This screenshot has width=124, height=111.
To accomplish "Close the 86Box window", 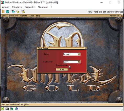I will point(119,3).
